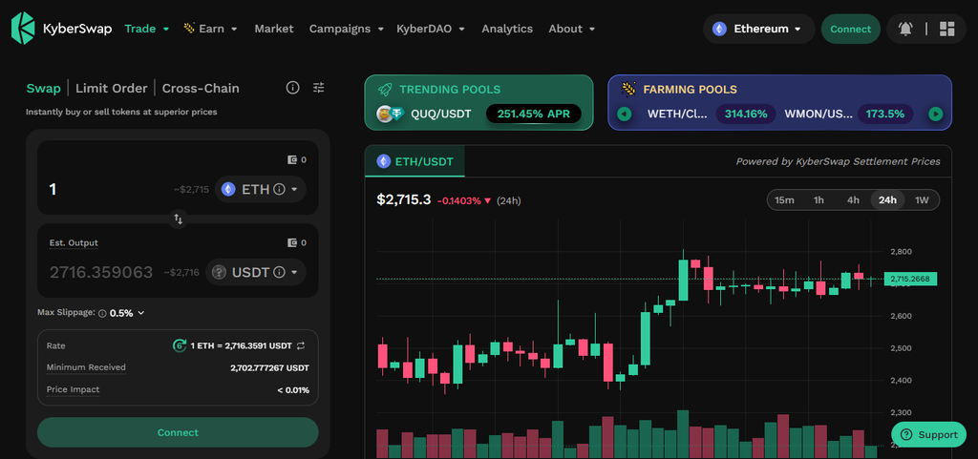This screenshot has width=978, height=459.
Task: Select the Swap tab
Action: click(x=43, y=88)
